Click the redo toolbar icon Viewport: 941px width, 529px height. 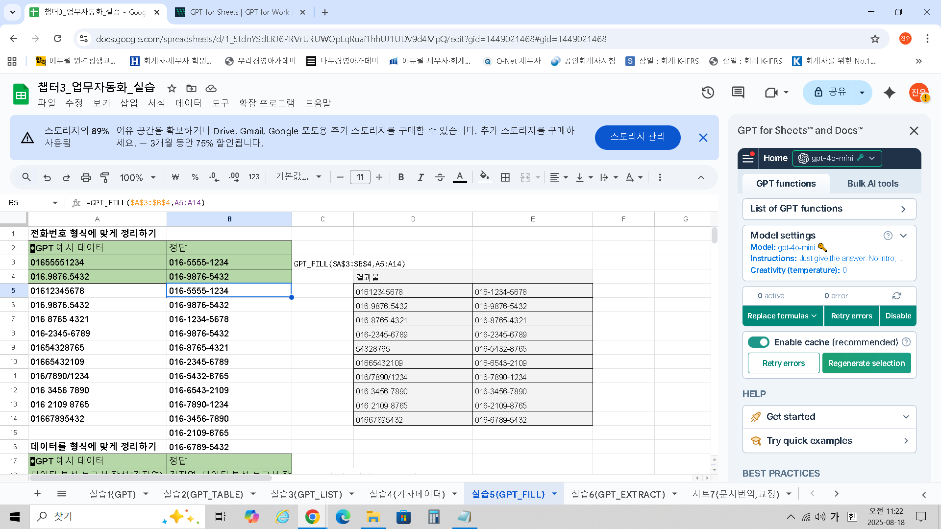pyautogui.click(x=66, y=177)
